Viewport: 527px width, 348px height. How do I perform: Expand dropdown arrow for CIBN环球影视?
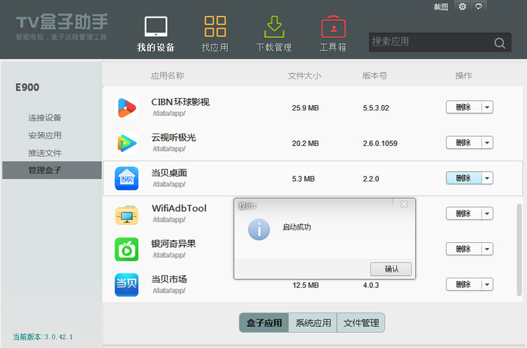[x=487, y=107]
